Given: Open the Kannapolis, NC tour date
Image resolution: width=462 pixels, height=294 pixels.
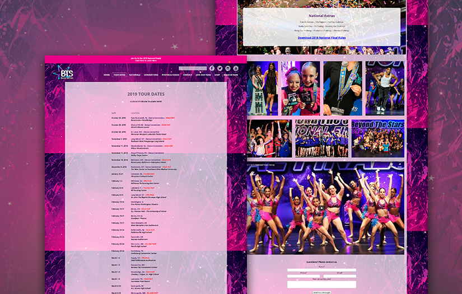Looking at the screenshot, I should point(138,286).
